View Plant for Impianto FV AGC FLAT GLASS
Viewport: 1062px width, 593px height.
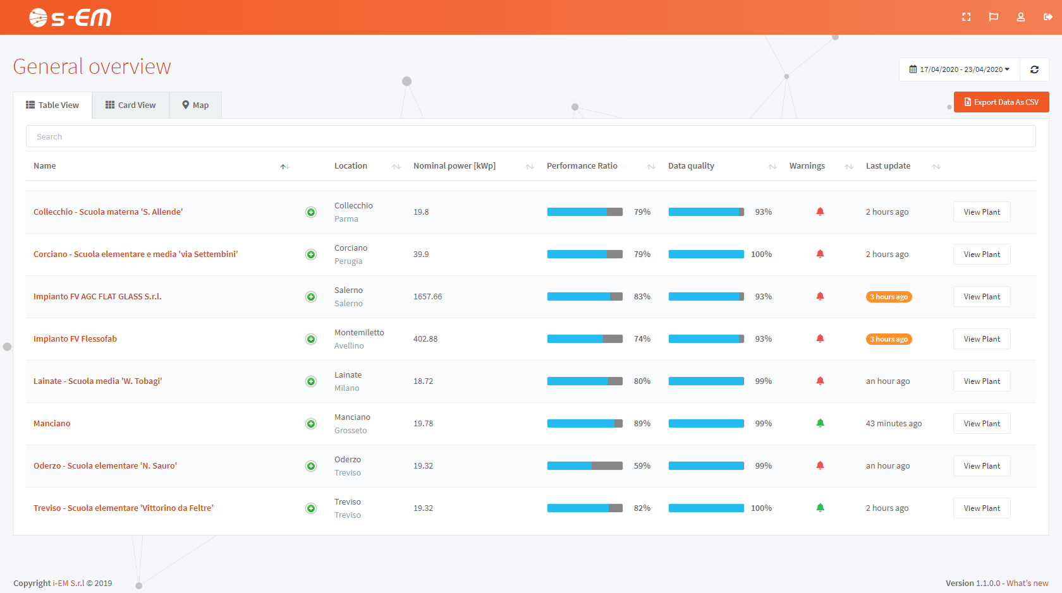click(x=982, y=297)
